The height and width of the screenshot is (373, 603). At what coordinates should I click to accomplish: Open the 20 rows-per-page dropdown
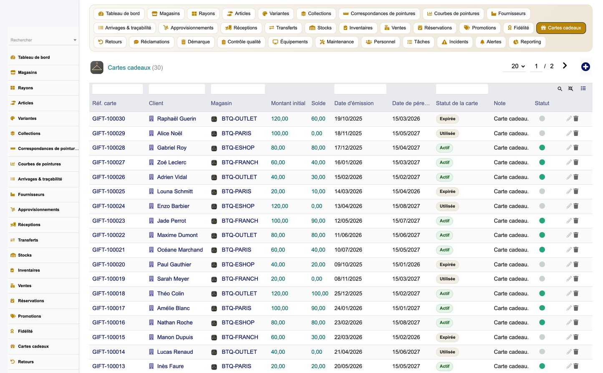click(x=518, y=66)
